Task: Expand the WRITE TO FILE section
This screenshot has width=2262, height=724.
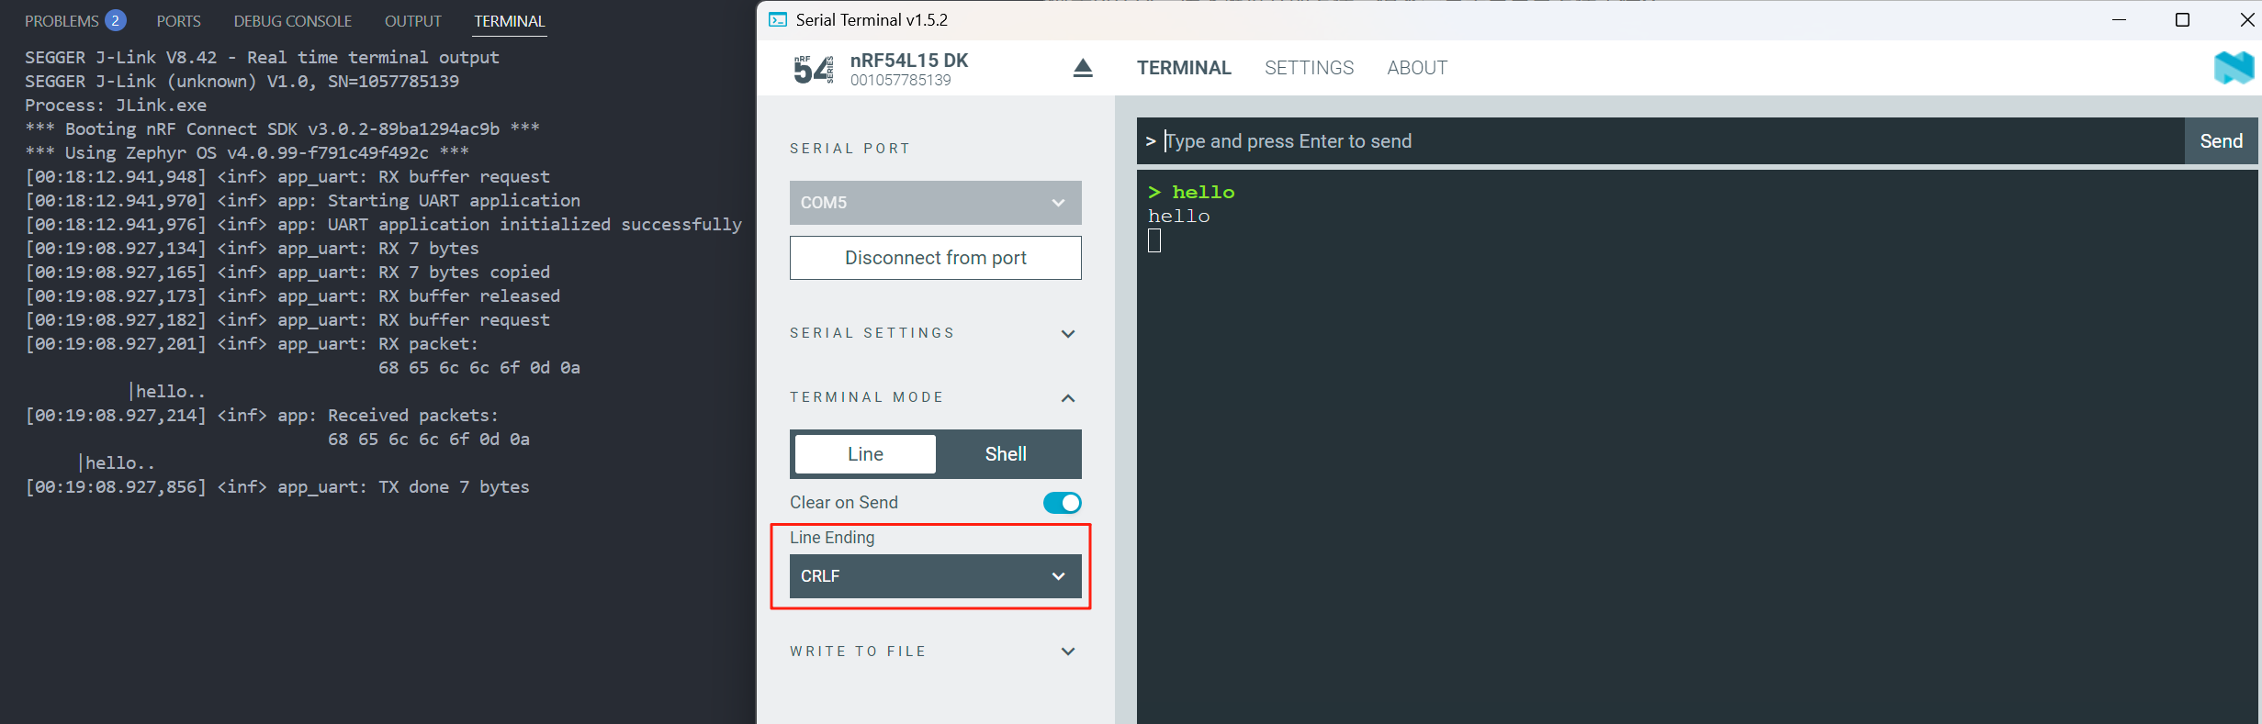Action: 932,652
